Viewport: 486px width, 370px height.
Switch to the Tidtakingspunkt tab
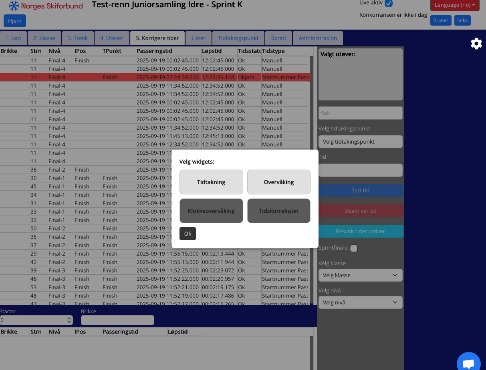(x=238, y=38)
